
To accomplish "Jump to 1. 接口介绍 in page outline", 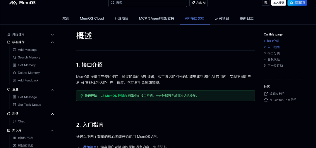I will click(272, 41).
